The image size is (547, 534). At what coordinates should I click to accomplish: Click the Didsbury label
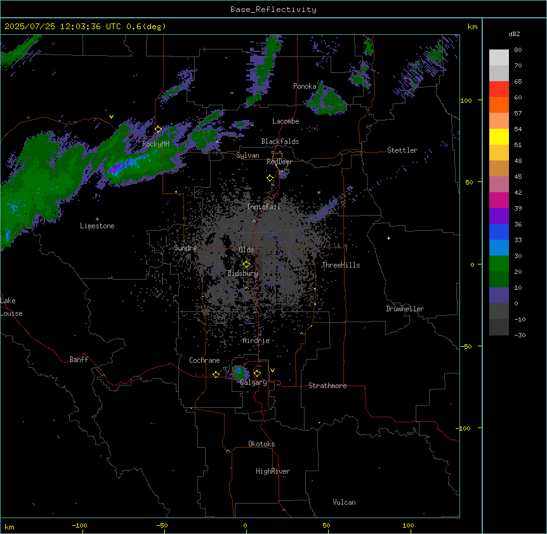pos(243,273)
